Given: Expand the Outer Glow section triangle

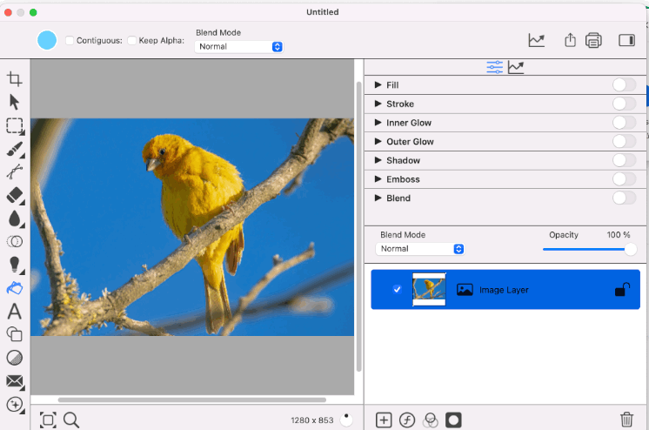Looking at the screenshot, I should [378, 141].
